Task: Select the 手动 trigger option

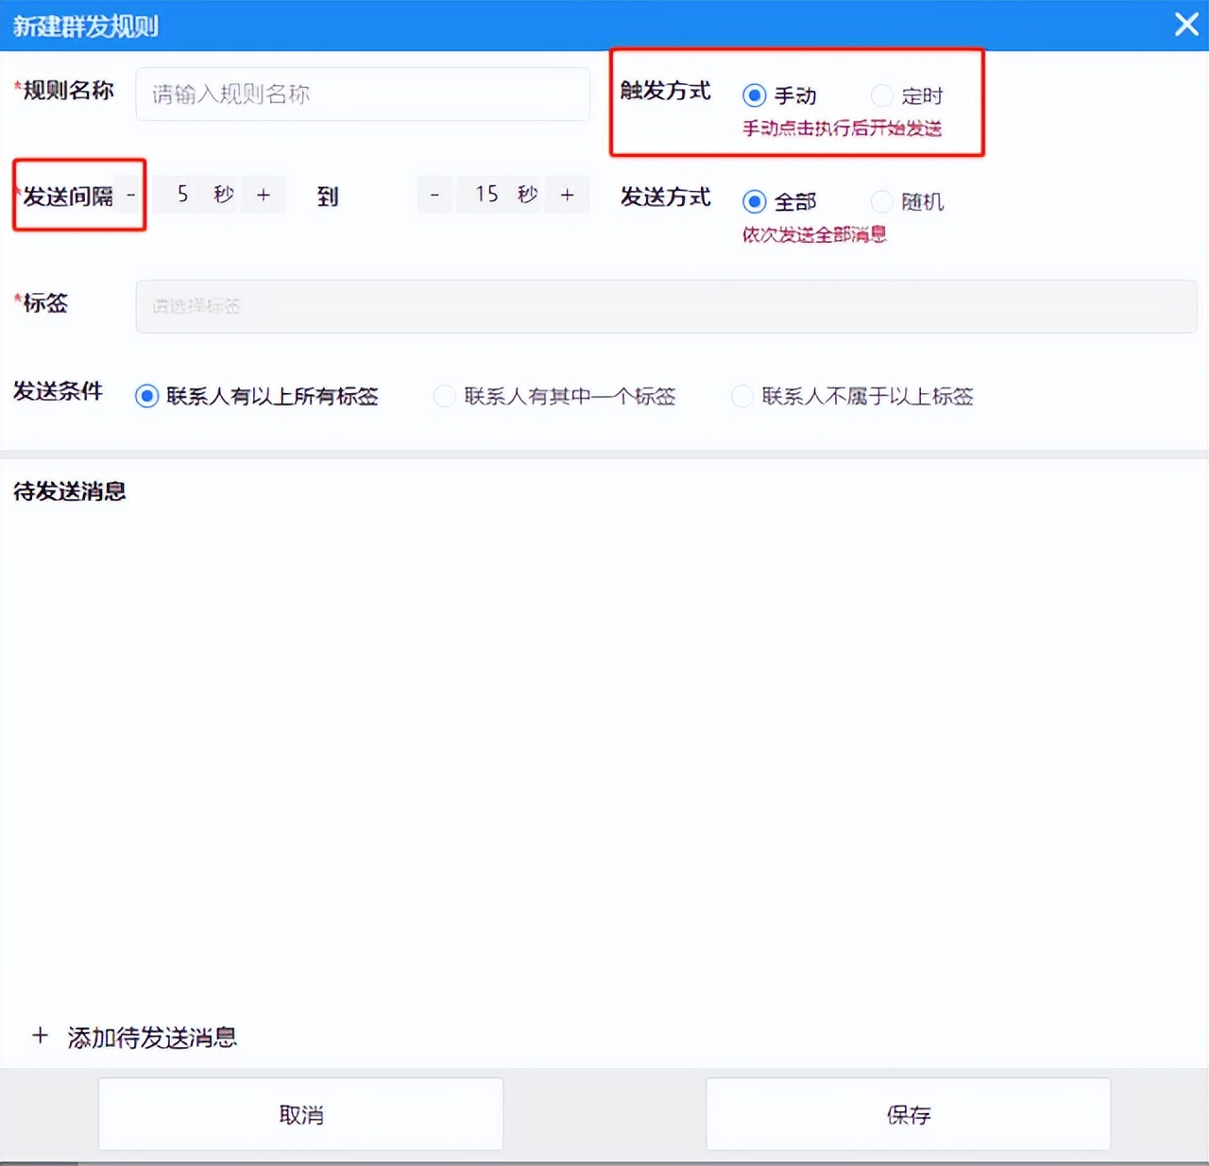Action: coord(754,94)
